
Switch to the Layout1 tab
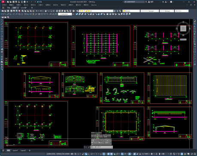pos(15,150)
